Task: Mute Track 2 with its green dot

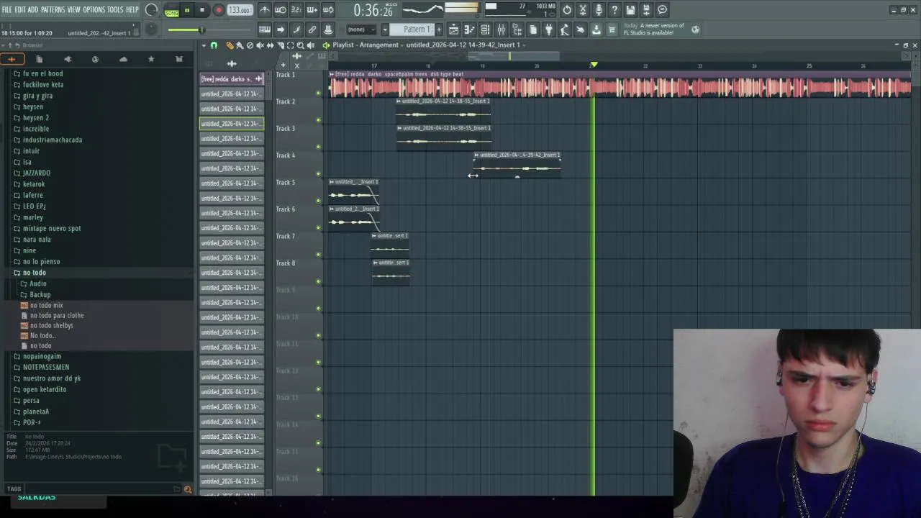Action: pos(318,119)
